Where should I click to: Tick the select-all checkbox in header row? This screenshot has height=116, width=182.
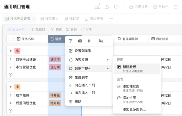coord(11,39)
